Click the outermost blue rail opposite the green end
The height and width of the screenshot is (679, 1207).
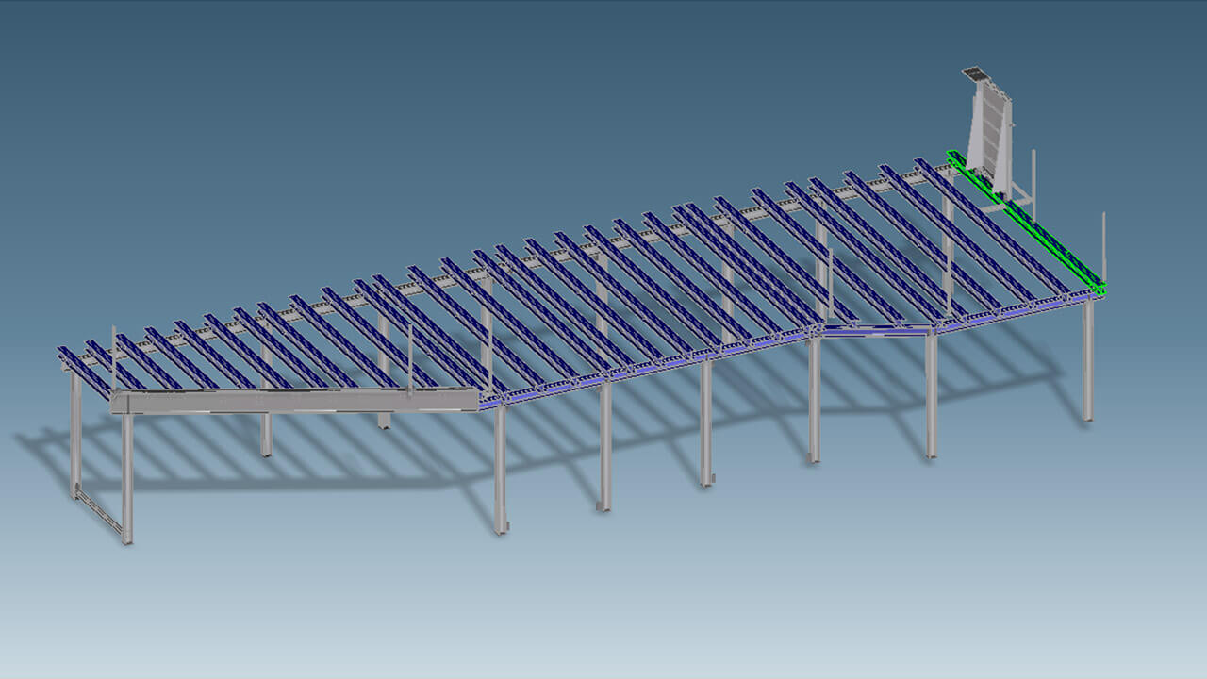click(83, 373)
